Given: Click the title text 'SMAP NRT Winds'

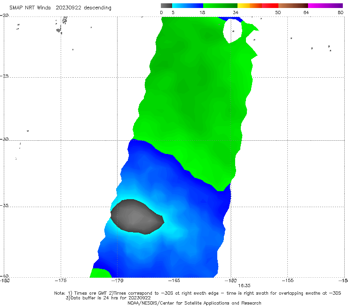Looking at the screenshot, I should click(x=30, y=8).
